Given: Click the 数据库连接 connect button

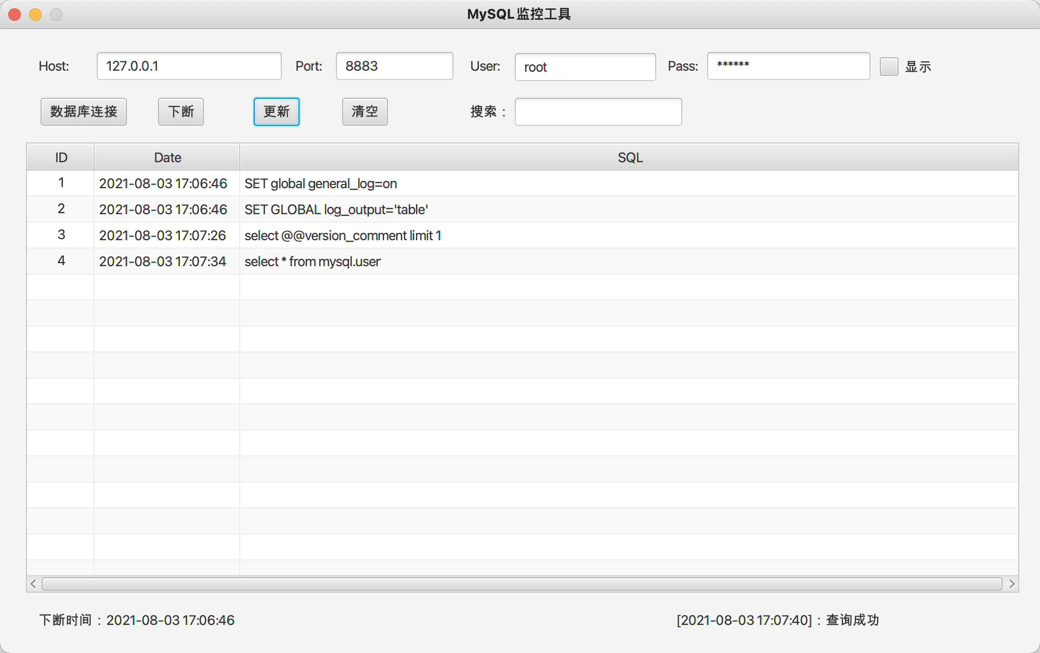Looking at the screenshot, I should (84, 112).
